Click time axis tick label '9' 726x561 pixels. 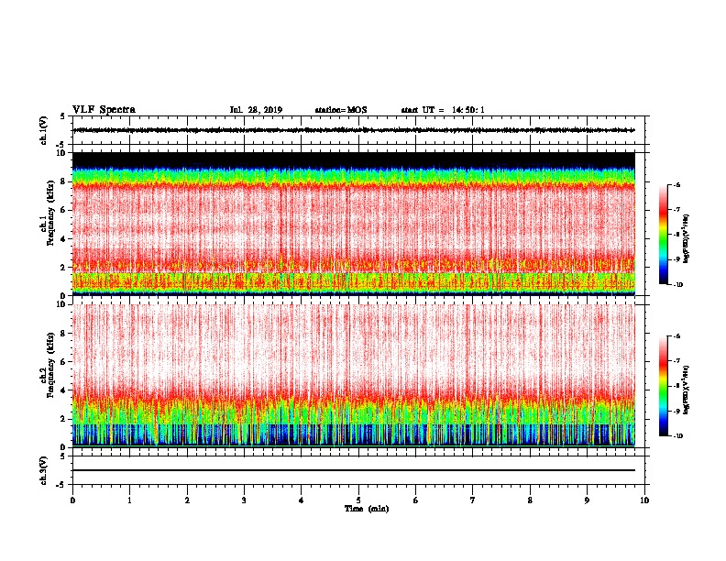click(x=587, y=500)
